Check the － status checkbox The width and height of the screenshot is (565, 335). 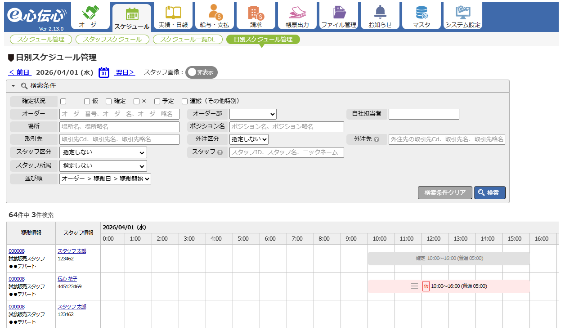[x=63, y=101]
